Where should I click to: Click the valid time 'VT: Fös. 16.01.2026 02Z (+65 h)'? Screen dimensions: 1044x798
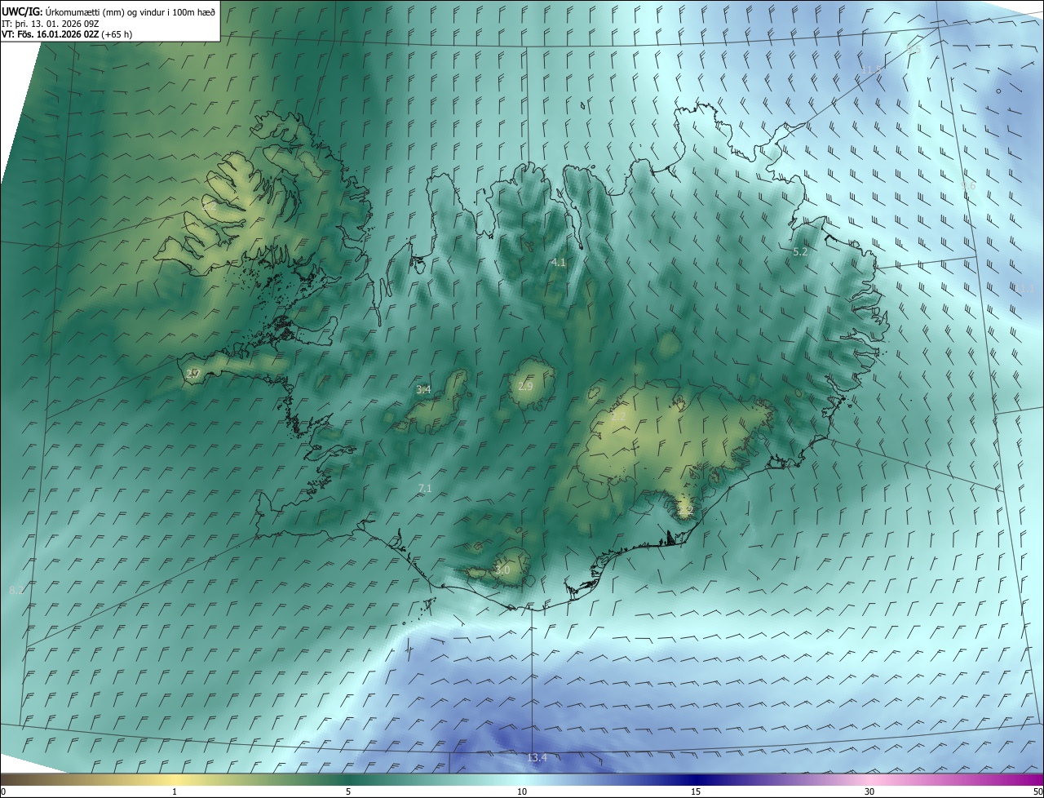click(68, 35)
